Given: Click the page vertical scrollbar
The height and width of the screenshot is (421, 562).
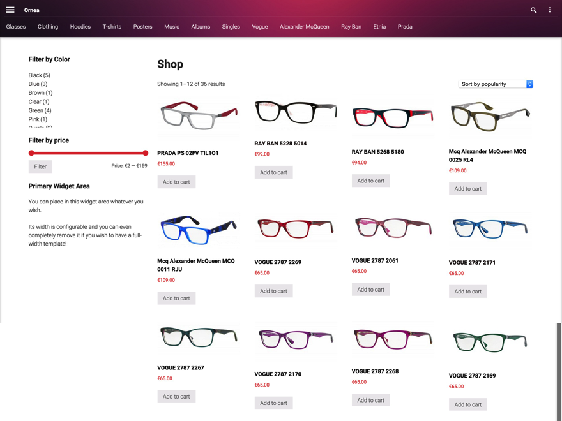Looking at the screenshot, I should point(559,370).
